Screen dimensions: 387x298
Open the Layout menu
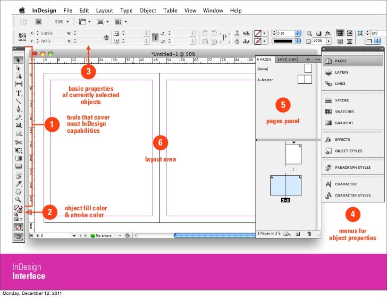click(x=104, y=11)
